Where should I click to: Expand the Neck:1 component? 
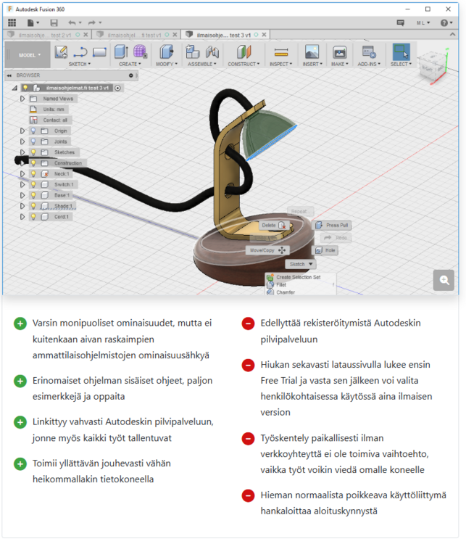click(22, 174)
